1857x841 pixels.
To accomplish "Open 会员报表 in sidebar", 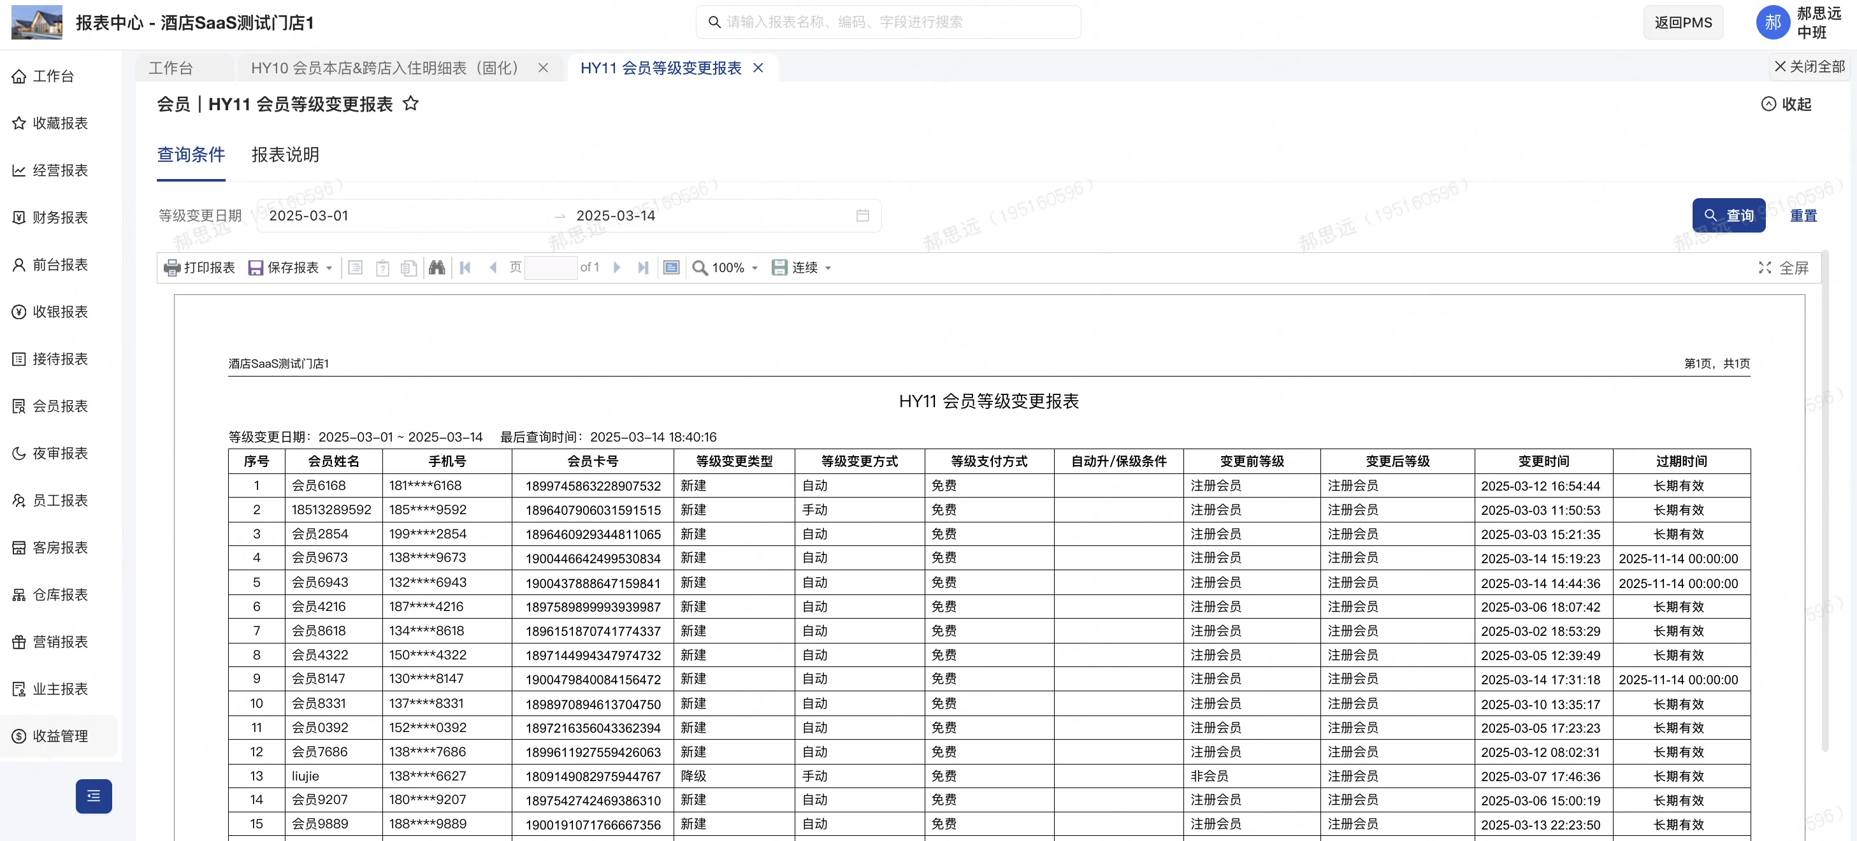I will point(50,406).
